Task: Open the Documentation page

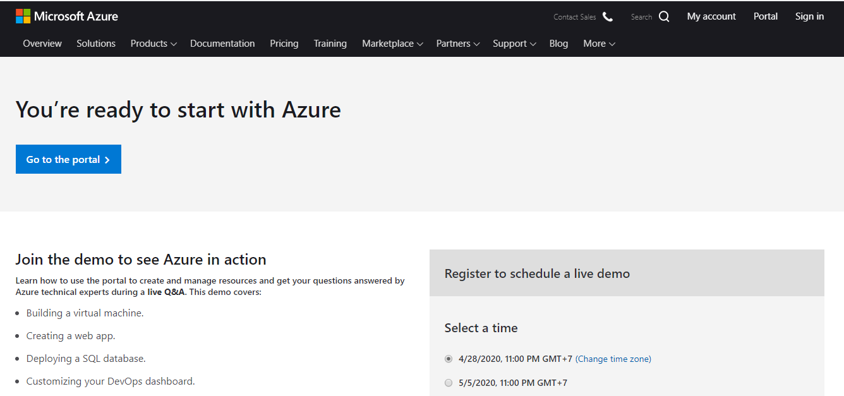Action: tap(222, 44)
